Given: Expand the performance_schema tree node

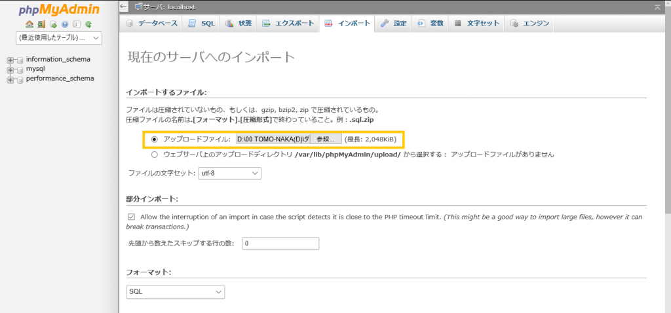Looking at the screenshot, I should (x=10, y=79).
